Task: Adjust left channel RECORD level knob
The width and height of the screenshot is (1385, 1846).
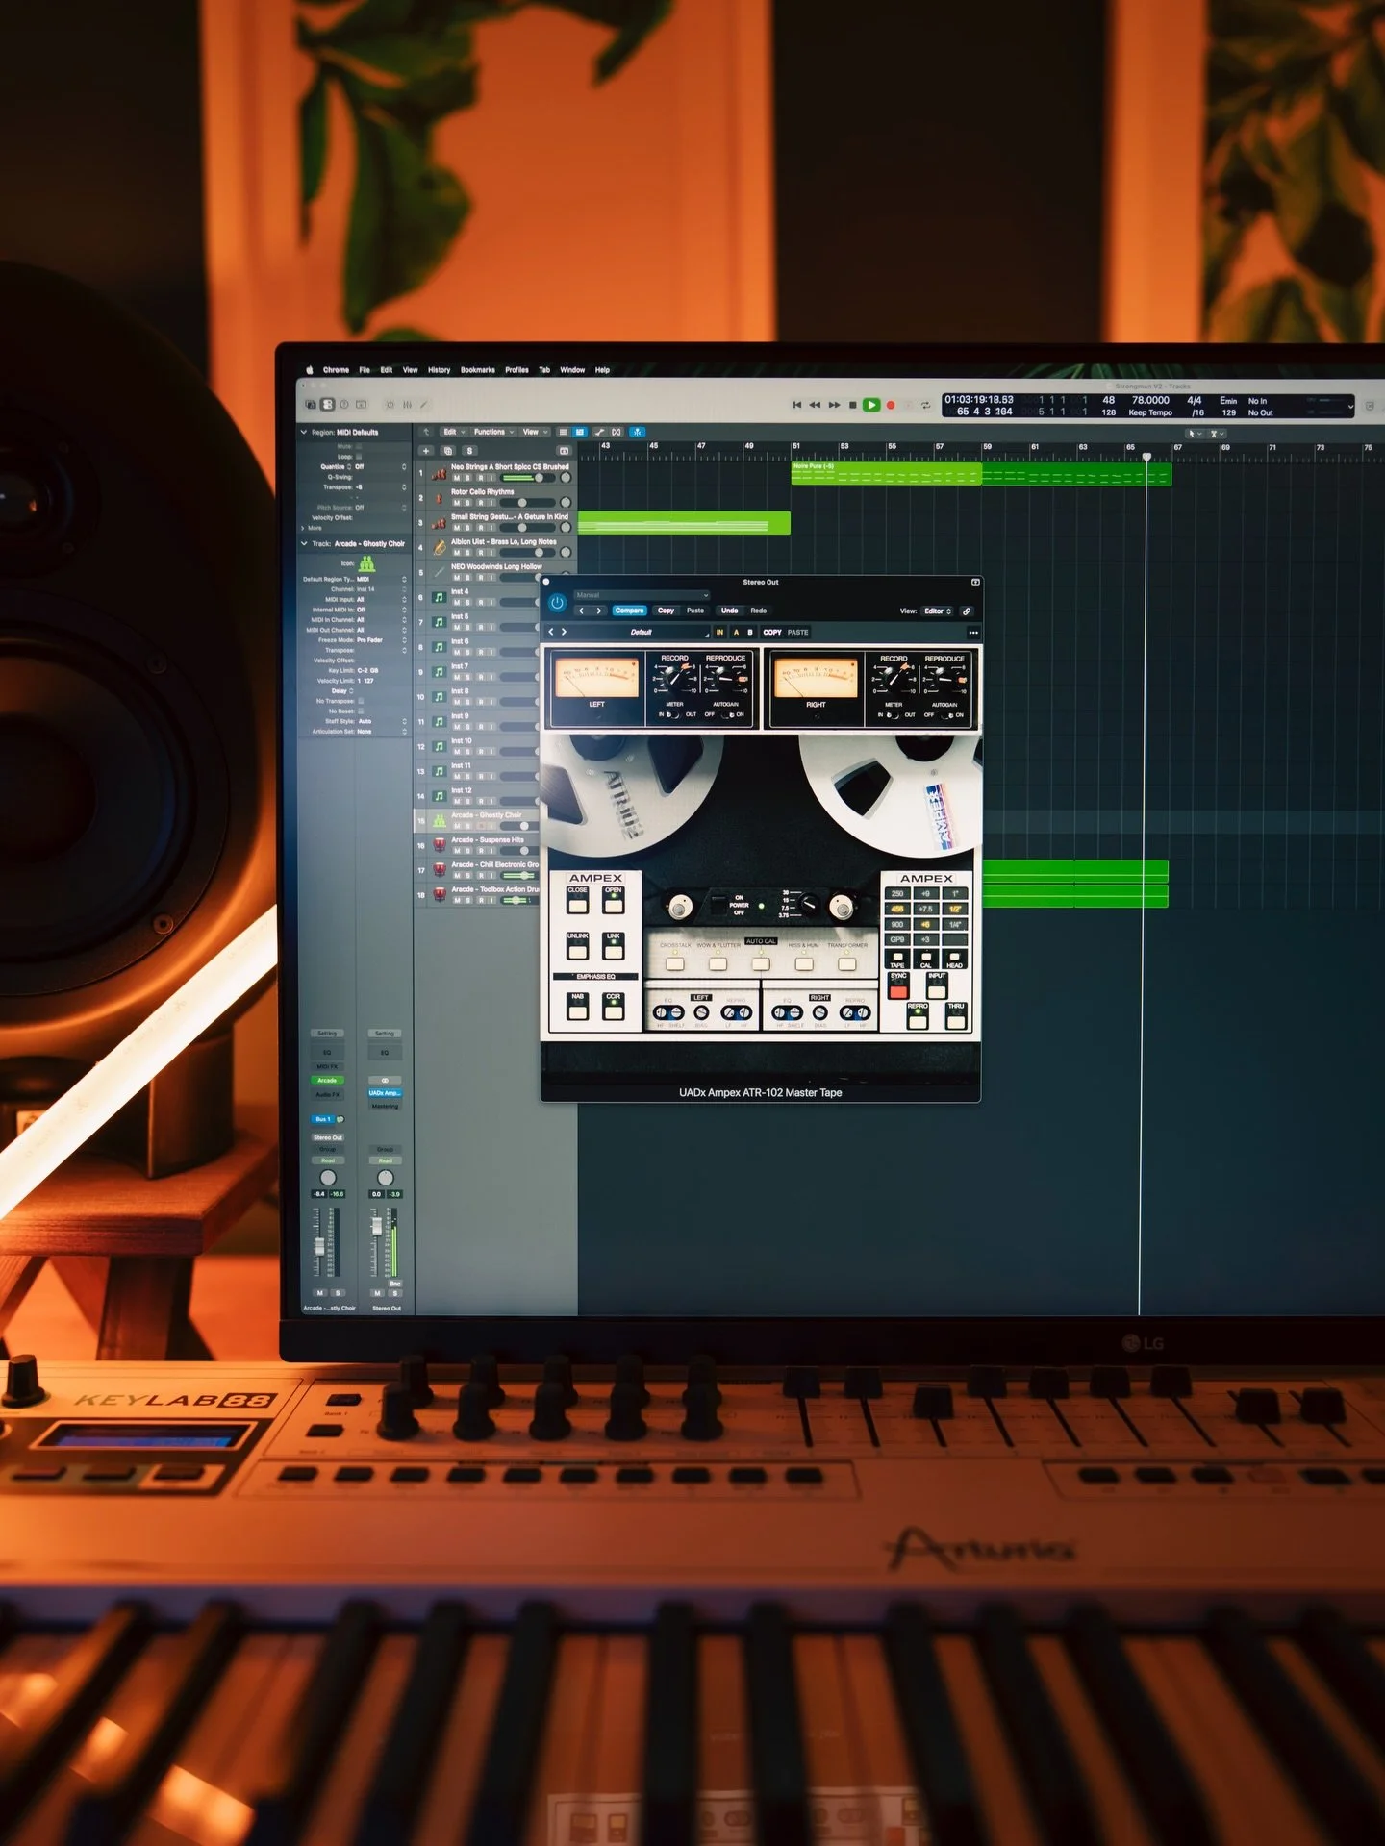Action: click(675, 679)
